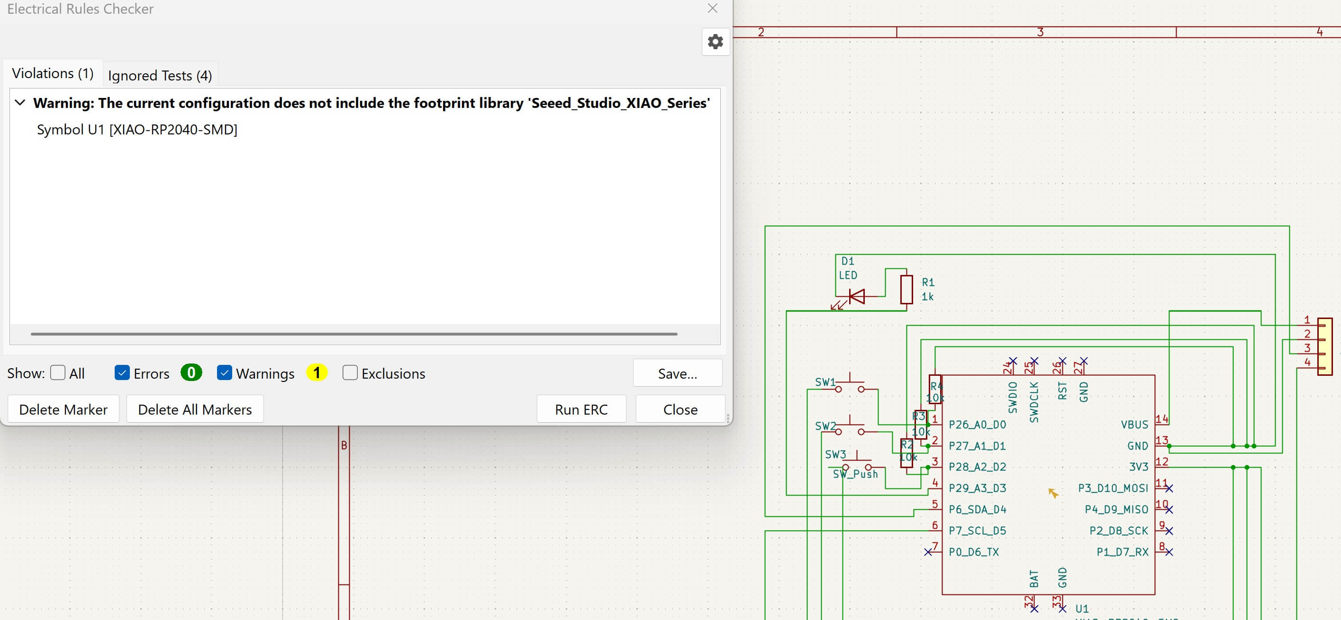Click Delete All Markers button
Viewport: 1341px width, 620px height.
[195, 409]
